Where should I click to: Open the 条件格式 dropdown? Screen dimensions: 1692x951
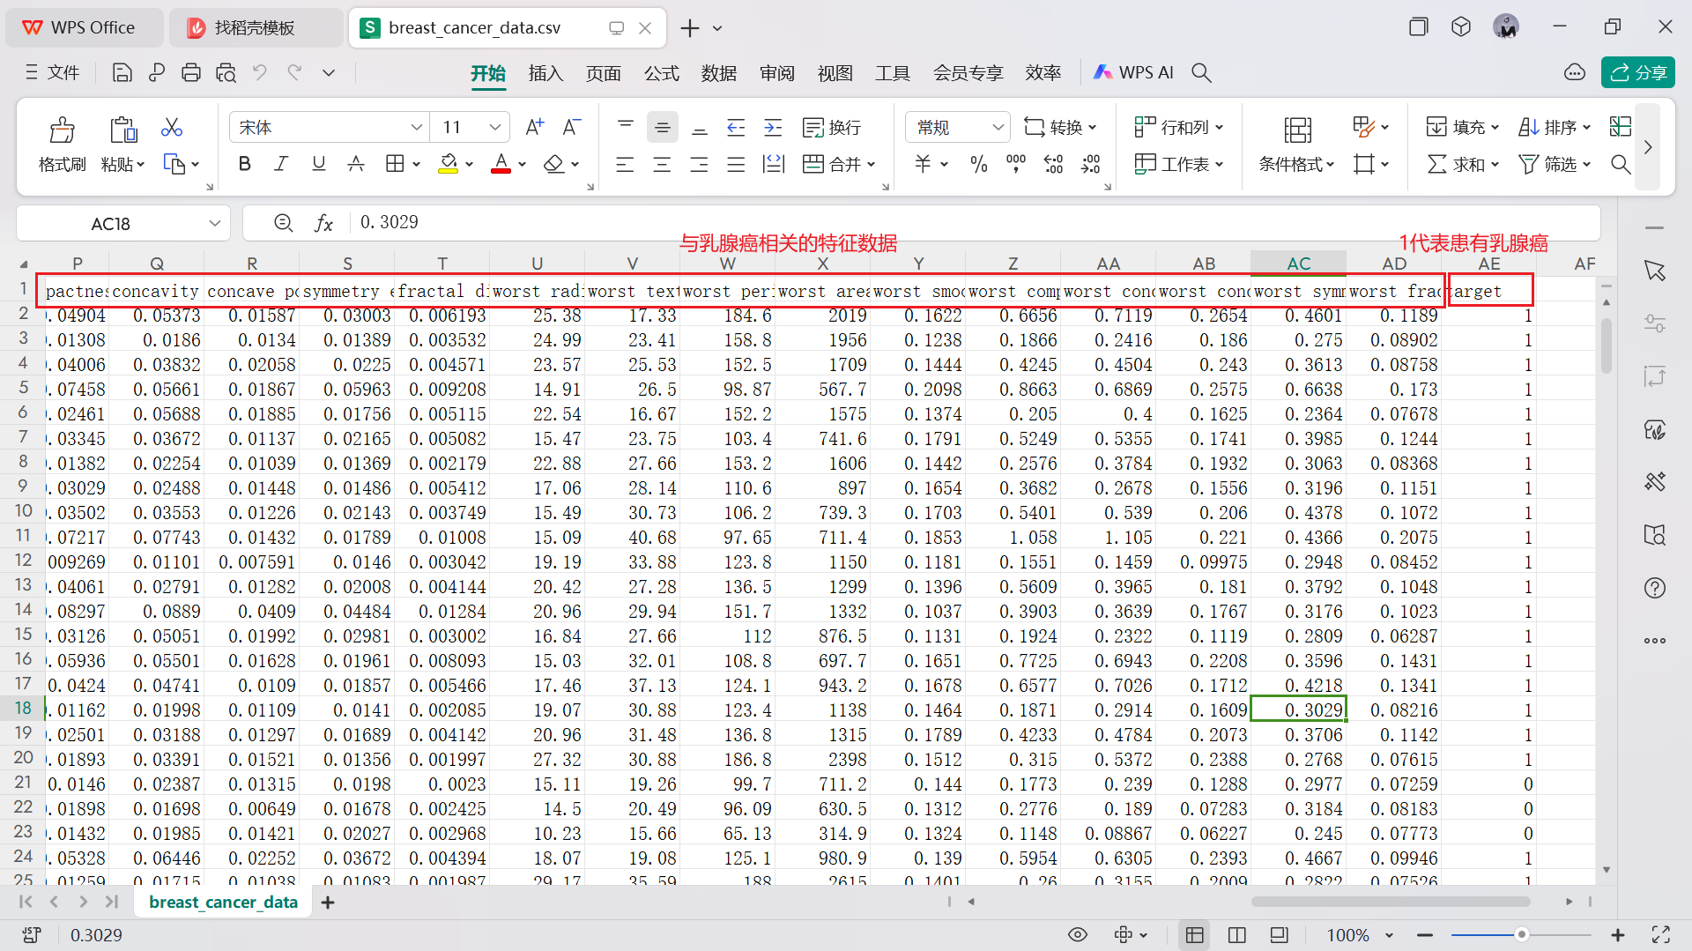tap(1296, 164)
